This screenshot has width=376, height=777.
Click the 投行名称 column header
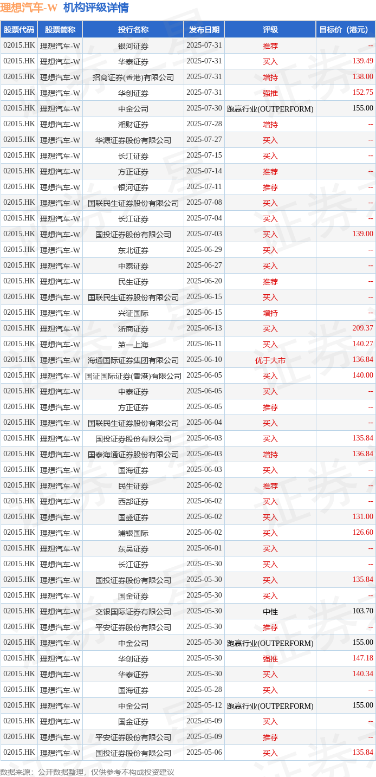[x=133, y=30]
